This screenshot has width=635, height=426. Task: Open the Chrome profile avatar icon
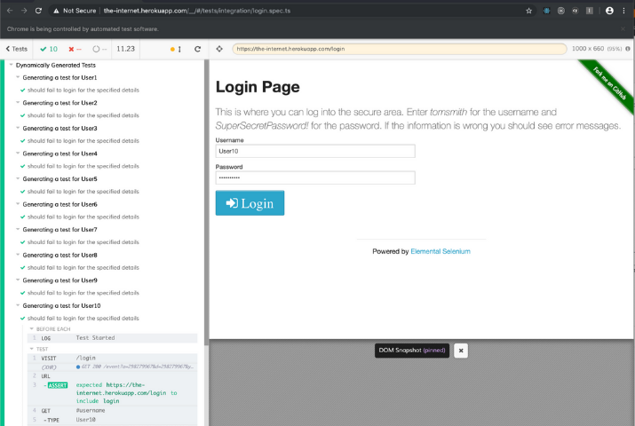(x=609, y=11)
